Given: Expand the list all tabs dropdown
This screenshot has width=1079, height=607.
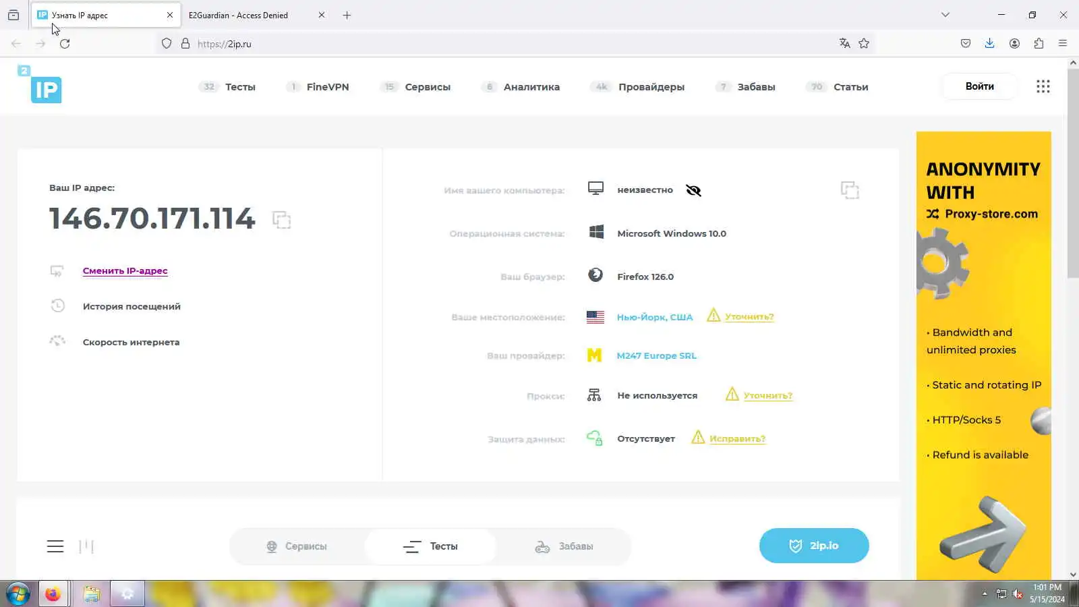Looking at the screenshot, I should pos(945,15).
